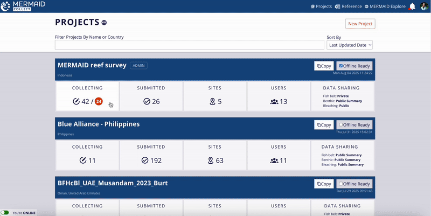Viewport: 431px width, 216px height.
Task: Click the Philippines country label
Action: pyautogui.click(x=66, y=134)
